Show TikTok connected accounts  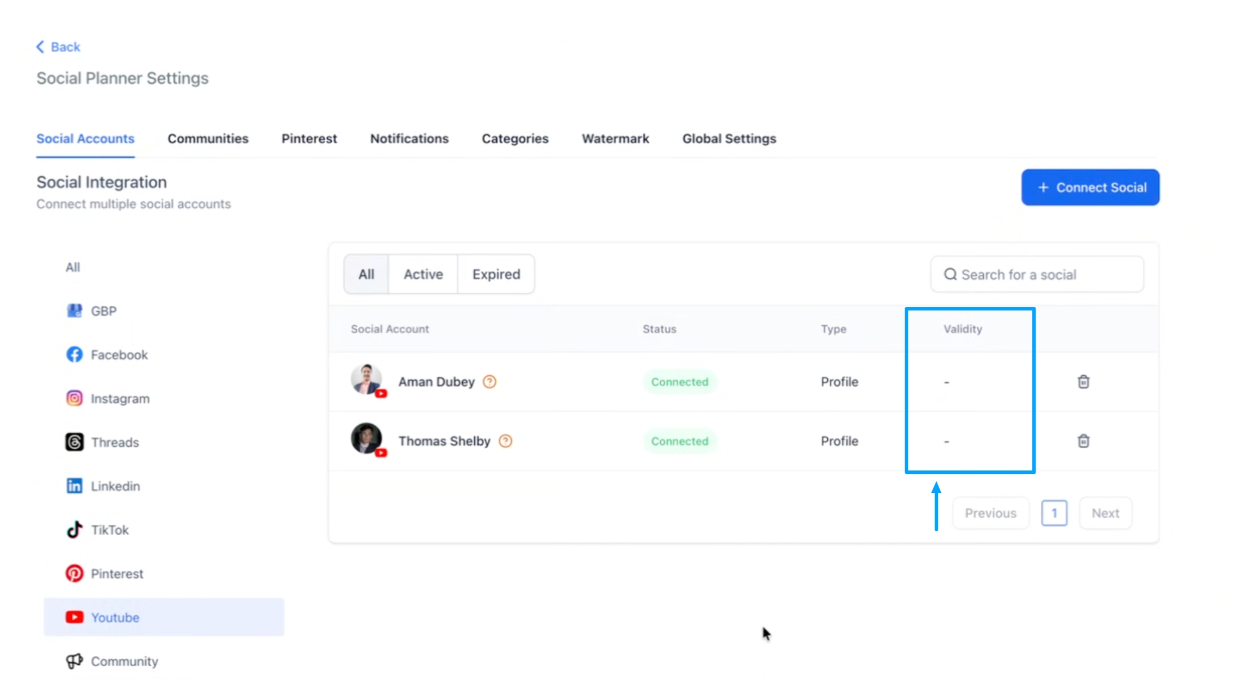[109, 530]
